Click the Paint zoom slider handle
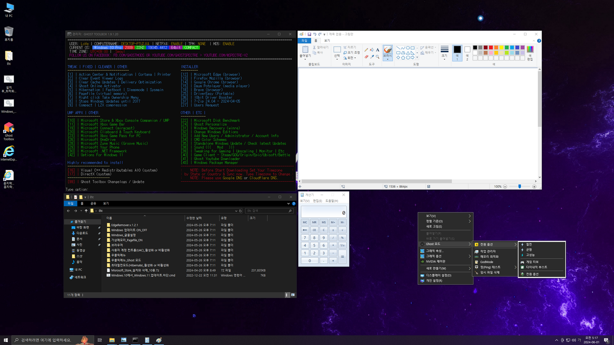Viewport: 614px width, 345px height. click(x=520, y=187)
